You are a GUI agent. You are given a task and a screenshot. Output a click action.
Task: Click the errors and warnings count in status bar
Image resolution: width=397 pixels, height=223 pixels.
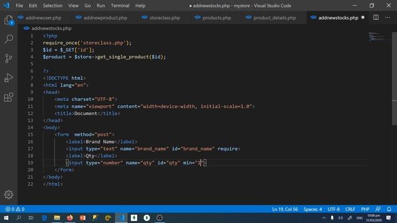tap(15, 209)
